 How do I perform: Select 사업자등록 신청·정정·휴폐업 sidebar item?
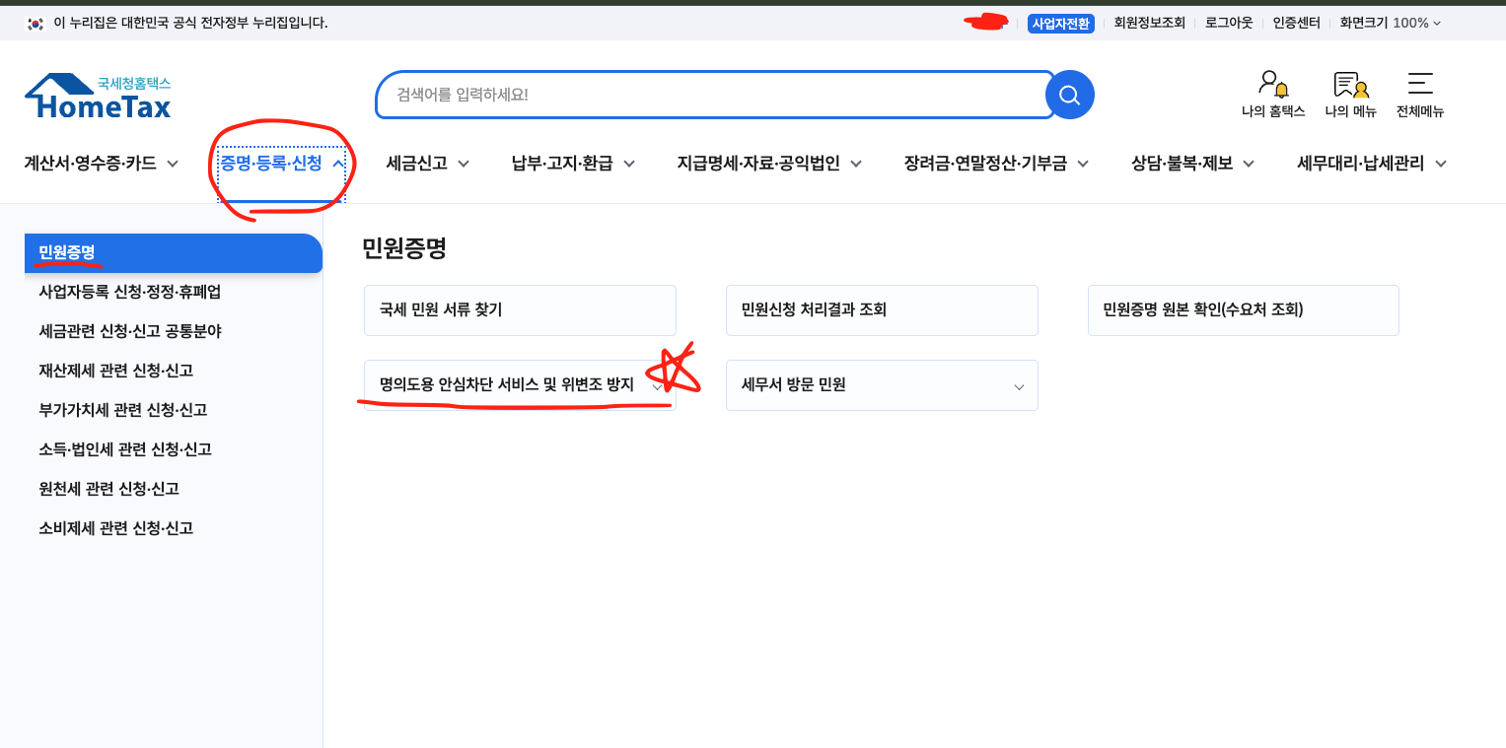click(x=130, y=292)
